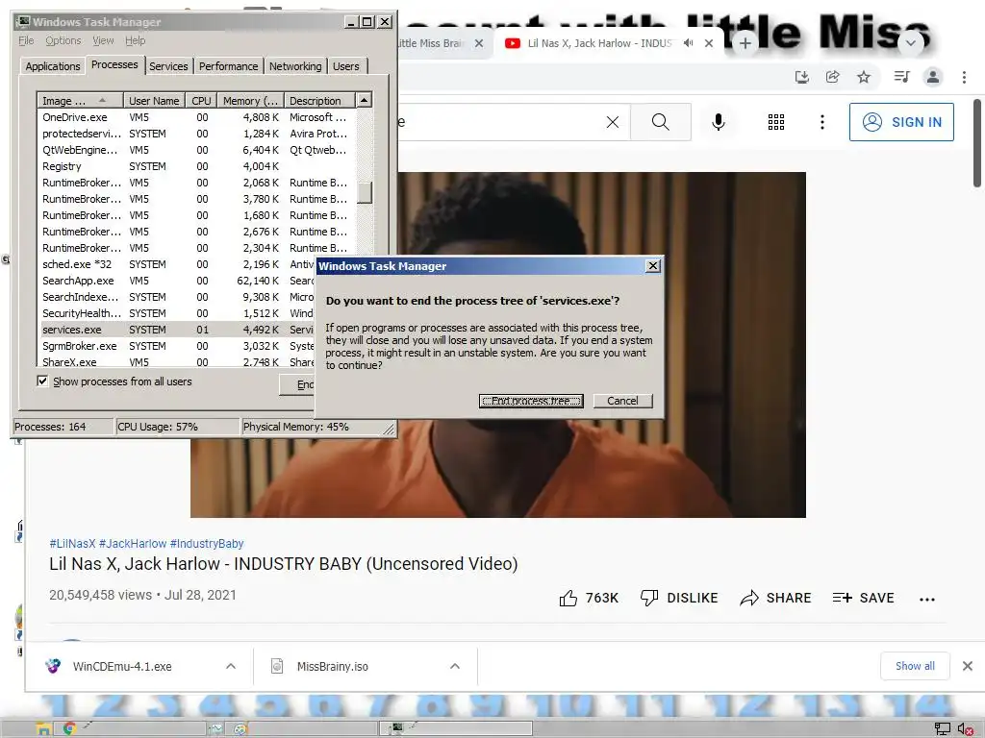Click the Chrome share page icon
985x738 pixels.
coord(833,77)
